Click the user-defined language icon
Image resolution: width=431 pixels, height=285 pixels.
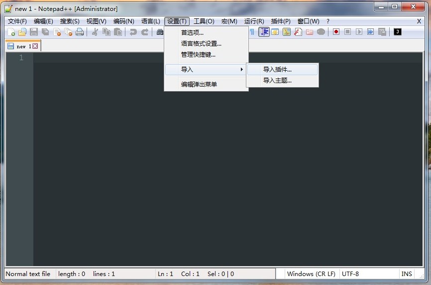(x=275, y=32)
